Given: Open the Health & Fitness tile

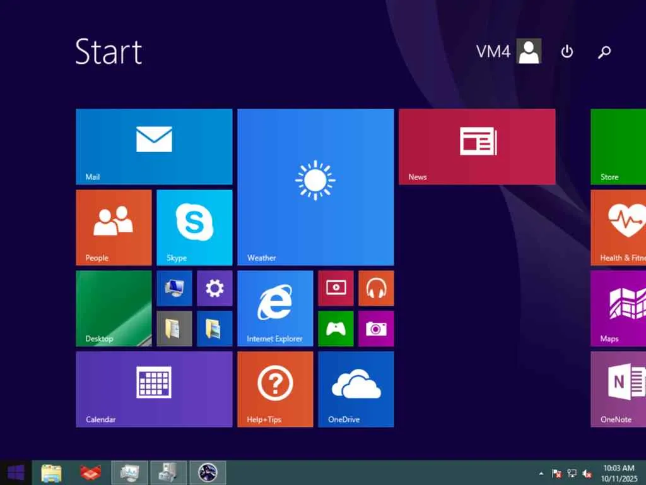Looking at the screenshot, I should click(618, 227).
